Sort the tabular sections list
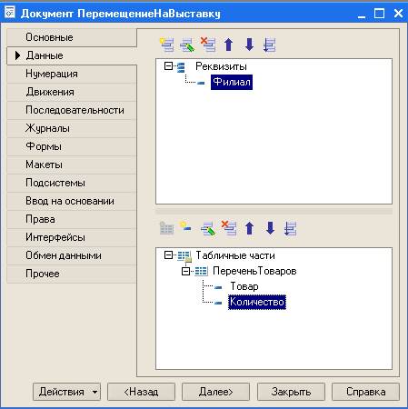The image size is (408, 409). 290,228
